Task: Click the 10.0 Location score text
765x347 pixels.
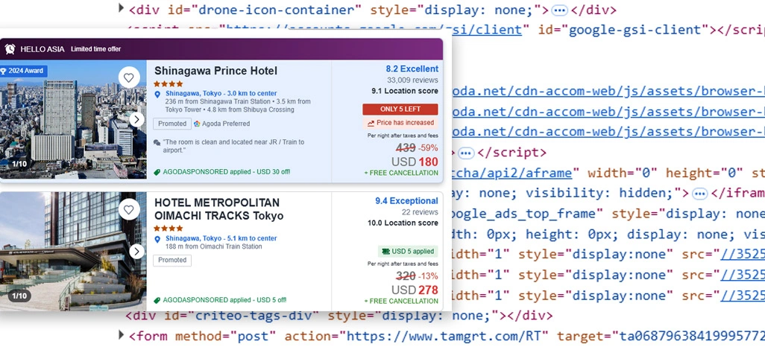Action: click(403, 223)
